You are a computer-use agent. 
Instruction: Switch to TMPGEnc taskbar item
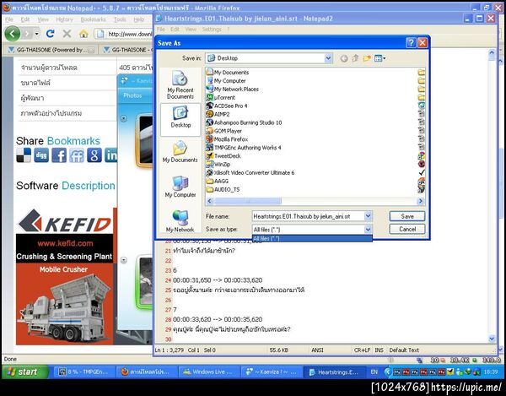[83, 372]
